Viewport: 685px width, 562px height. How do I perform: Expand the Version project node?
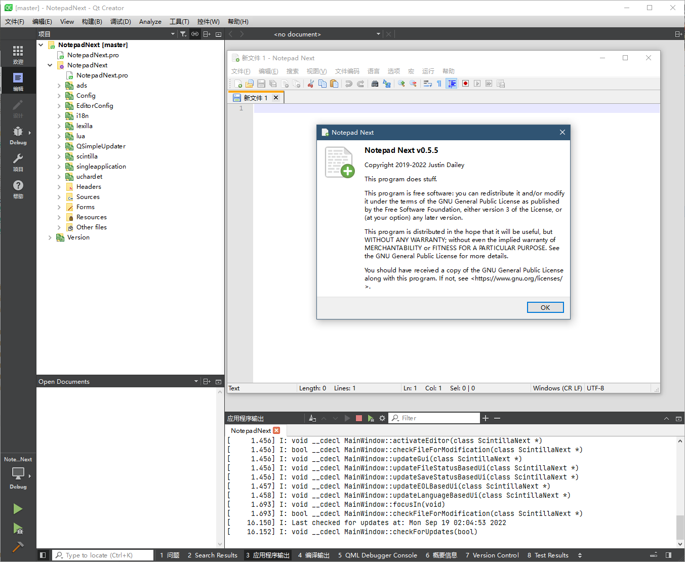[50, 237]
